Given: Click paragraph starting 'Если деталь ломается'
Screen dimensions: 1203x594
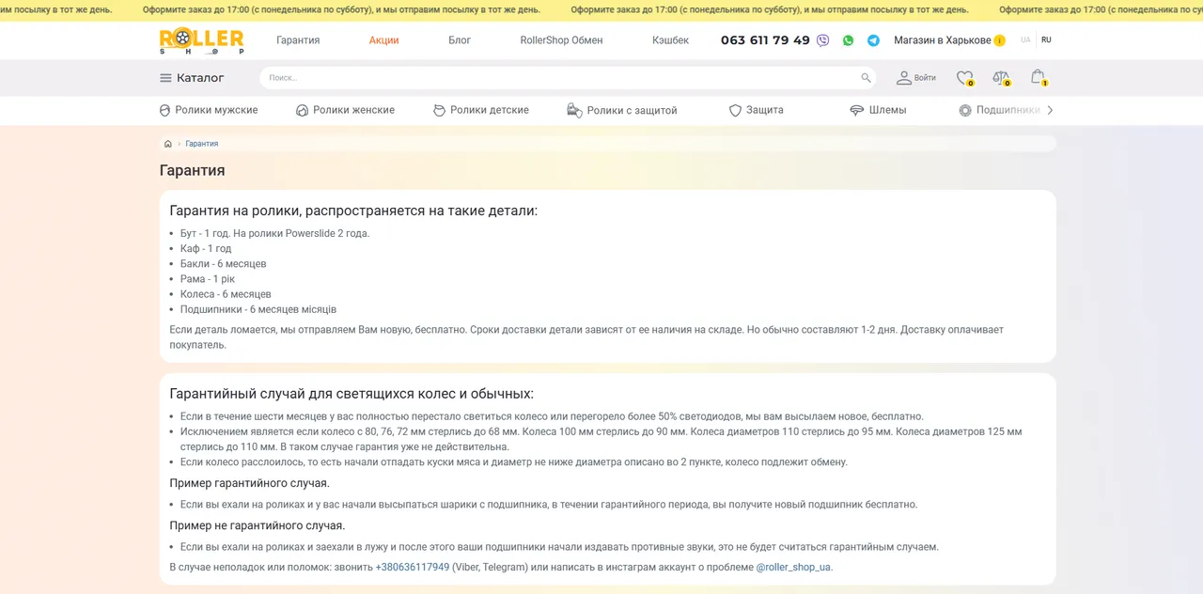Looking at the screenshot, I should pyautogui.click(x=586, y=337).
